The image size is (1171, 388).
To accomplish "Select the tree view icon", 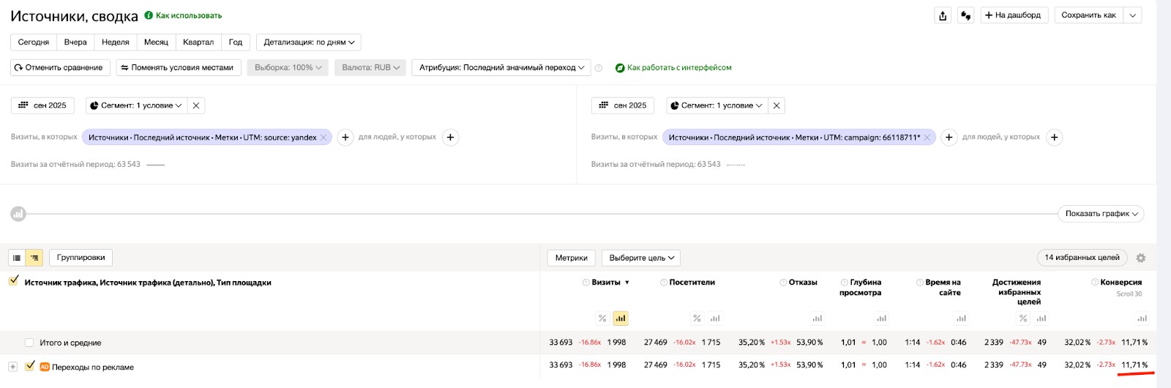I will coord(34,258).
